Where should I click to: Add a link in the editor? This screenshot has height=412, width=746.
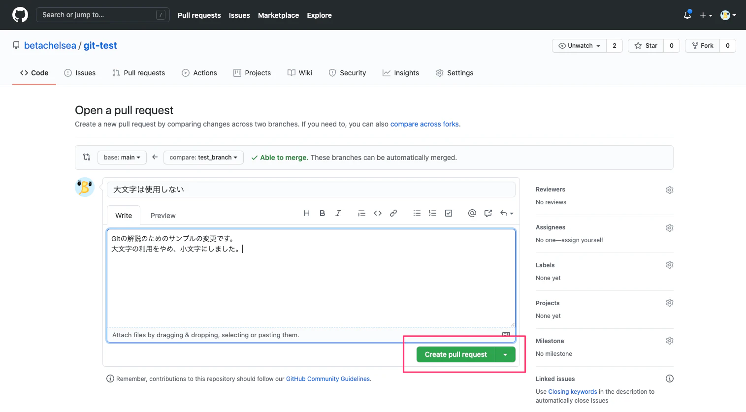tap(393, 213)
